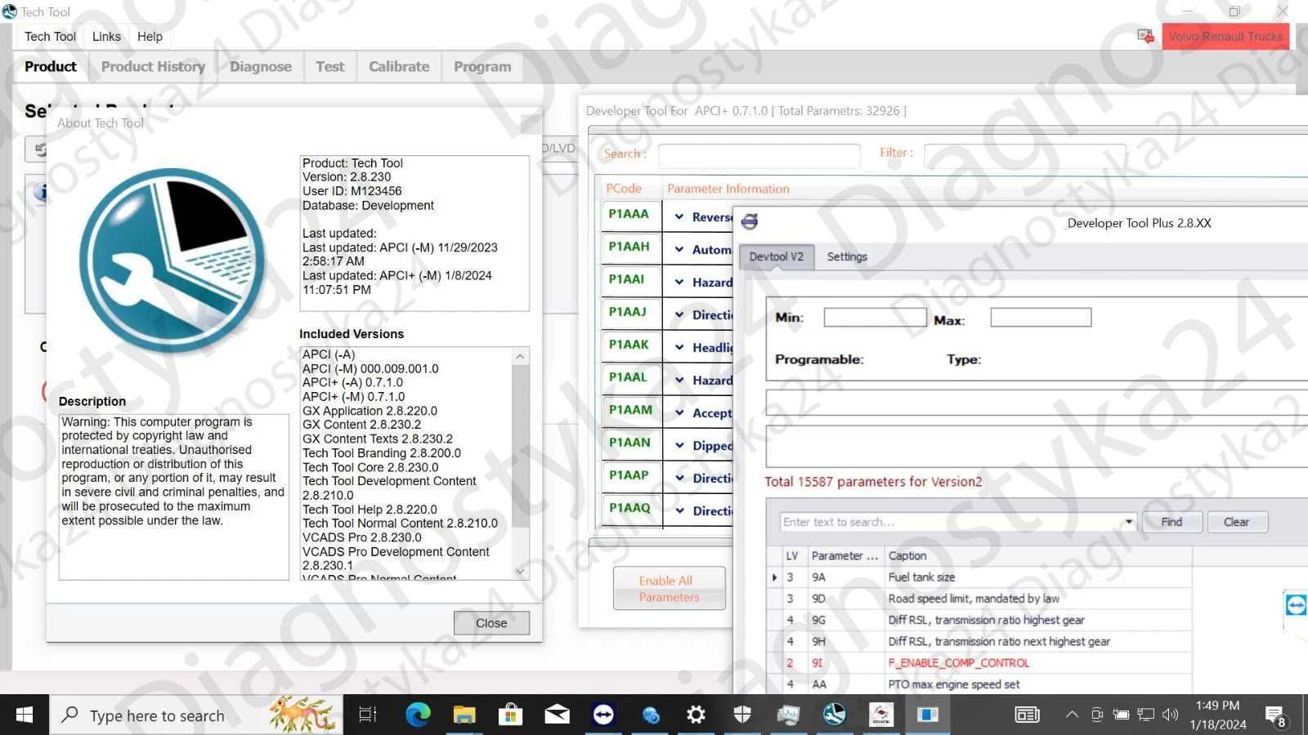Open the network icon in the system tray
Image resolution: width=1308 pixels, height=735 pixels.
(1146, 715)
